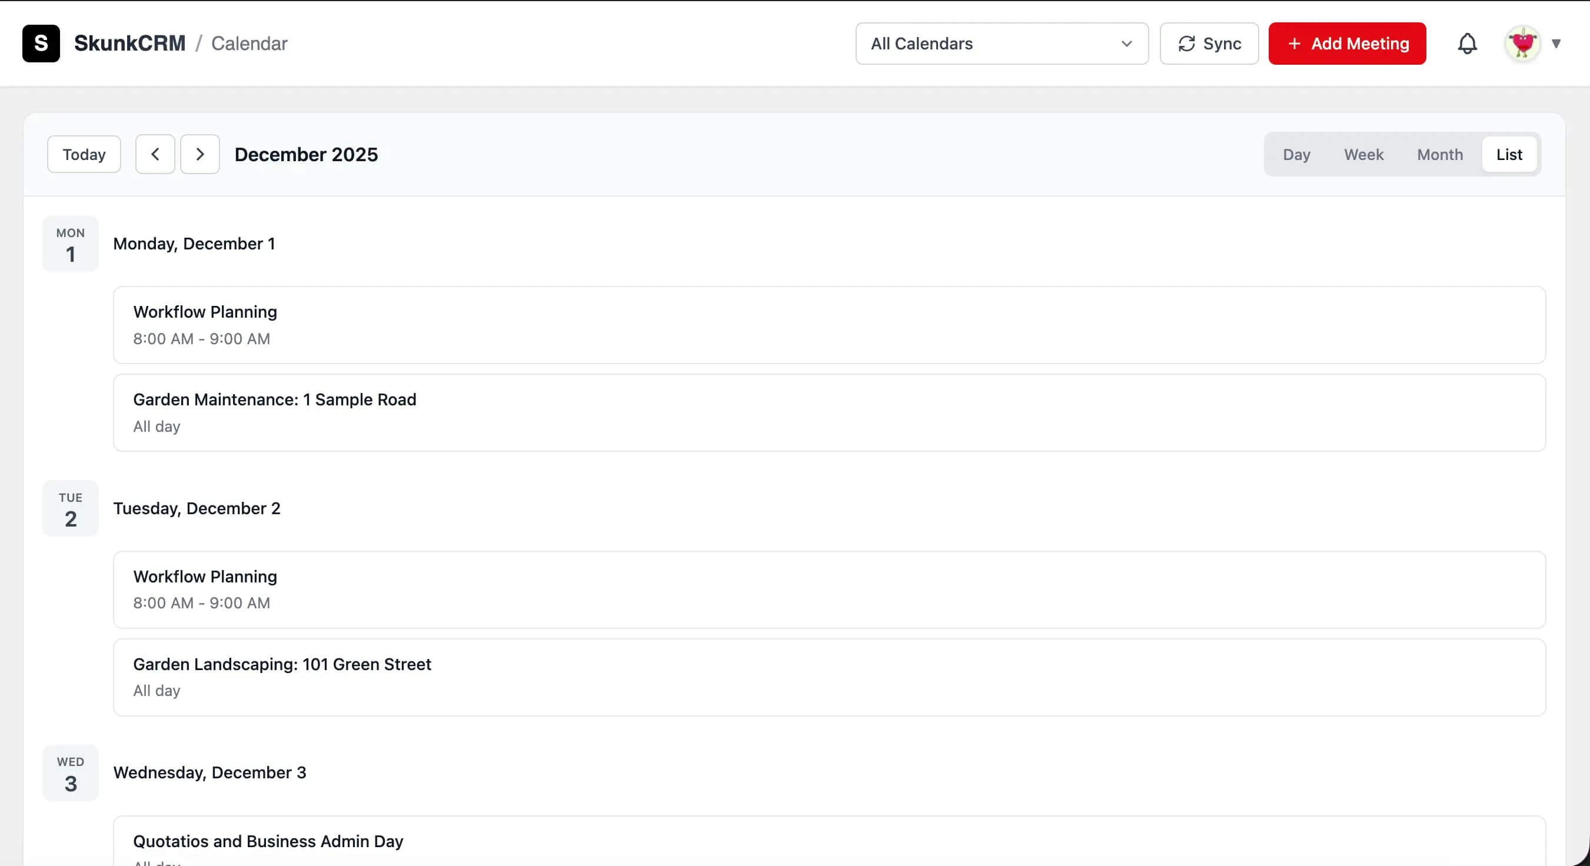Viewport: 1590px width, 866px height.
Task: Select the List view tab
Action: [x=1510, y=154]
